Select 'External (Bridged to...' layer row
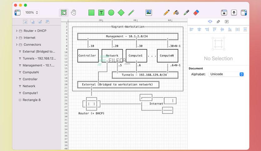261x151 pixels. pos(37,51)
